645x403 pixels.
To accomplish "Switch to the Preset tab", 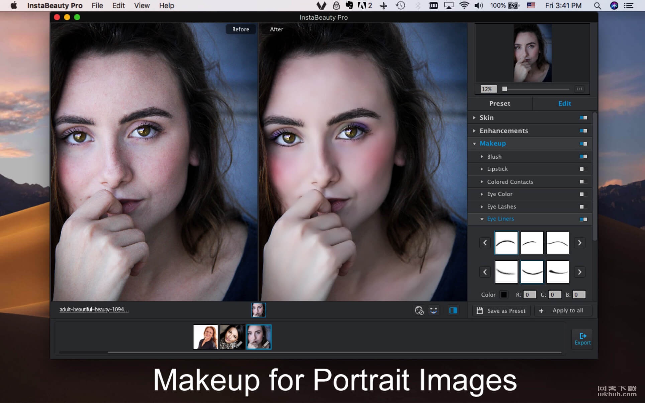I will click(500, 104).
